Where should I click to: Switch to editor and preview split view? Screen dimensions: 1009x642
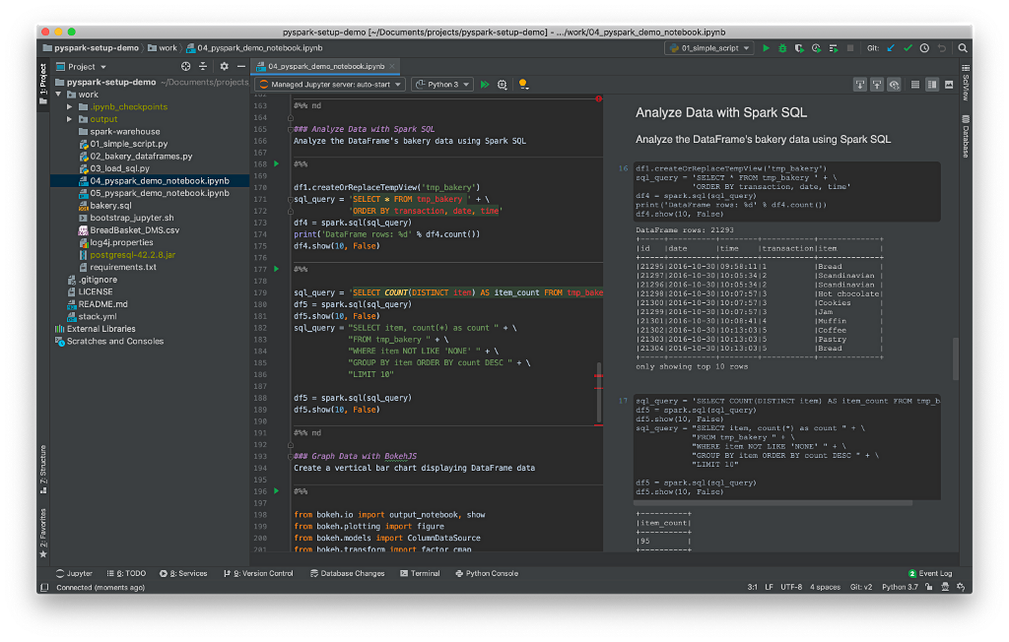[932, 85]
